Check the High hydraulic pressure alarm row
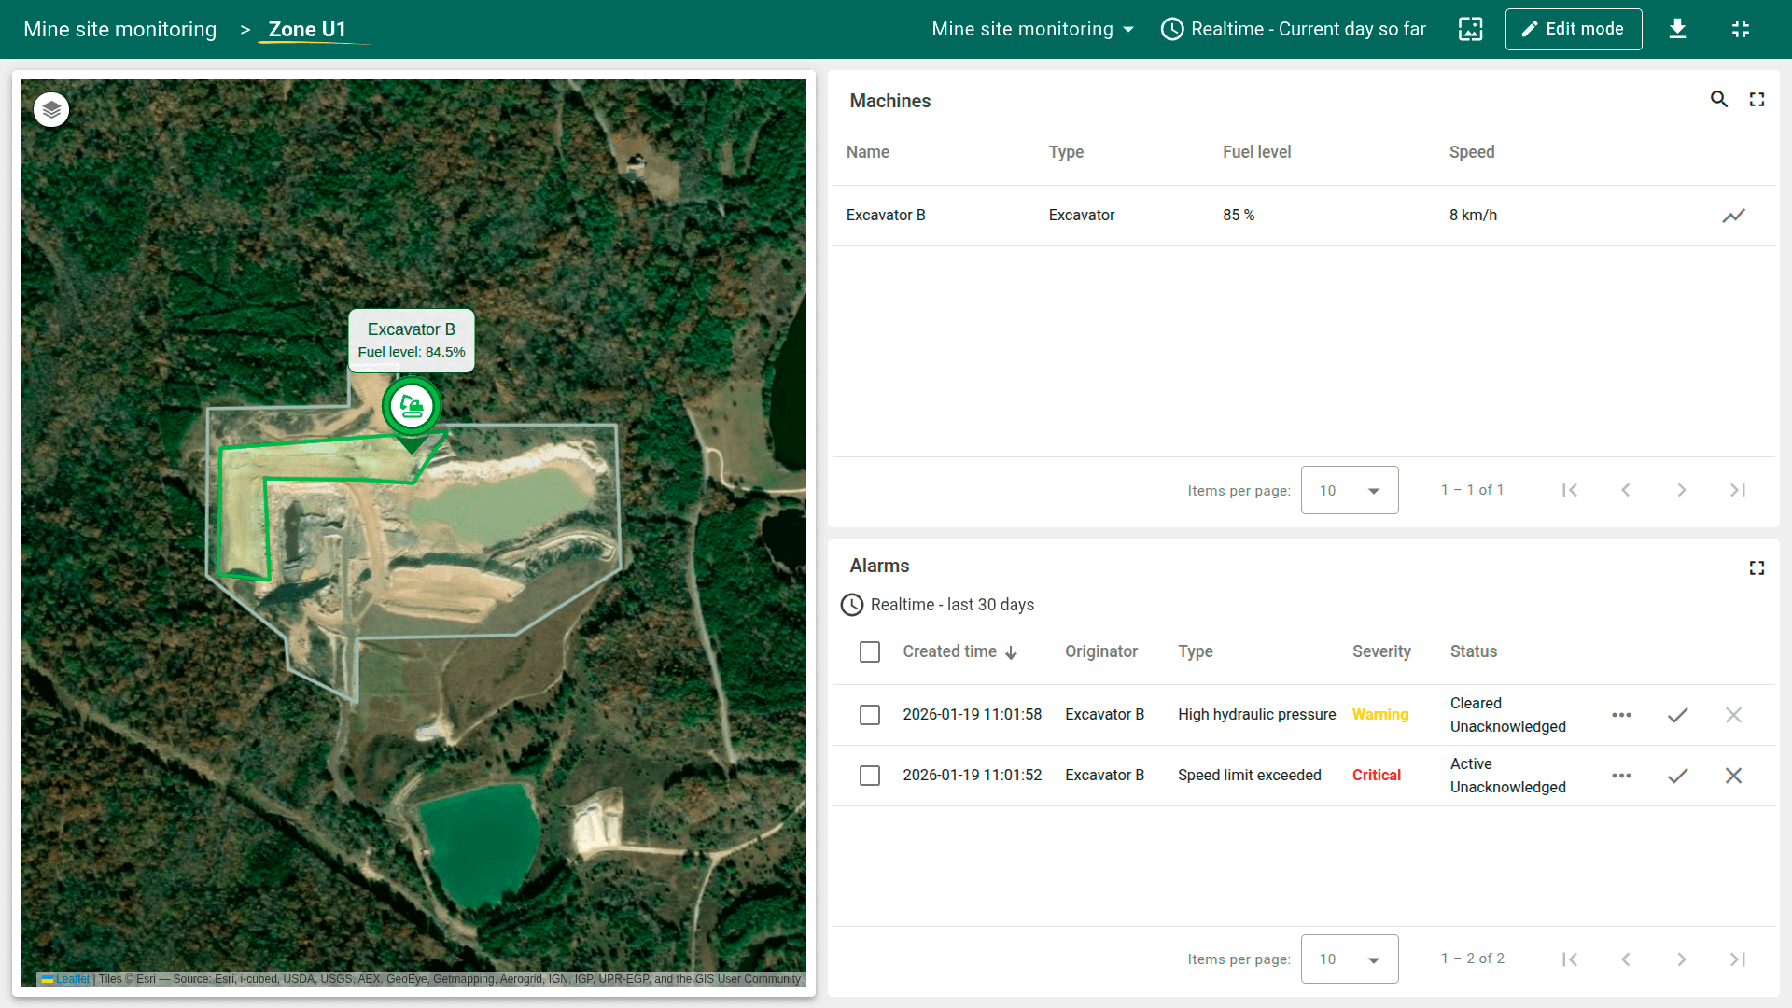This screenshot has height=1008, width=1792. pyautogui.click(x=869, y=715)
